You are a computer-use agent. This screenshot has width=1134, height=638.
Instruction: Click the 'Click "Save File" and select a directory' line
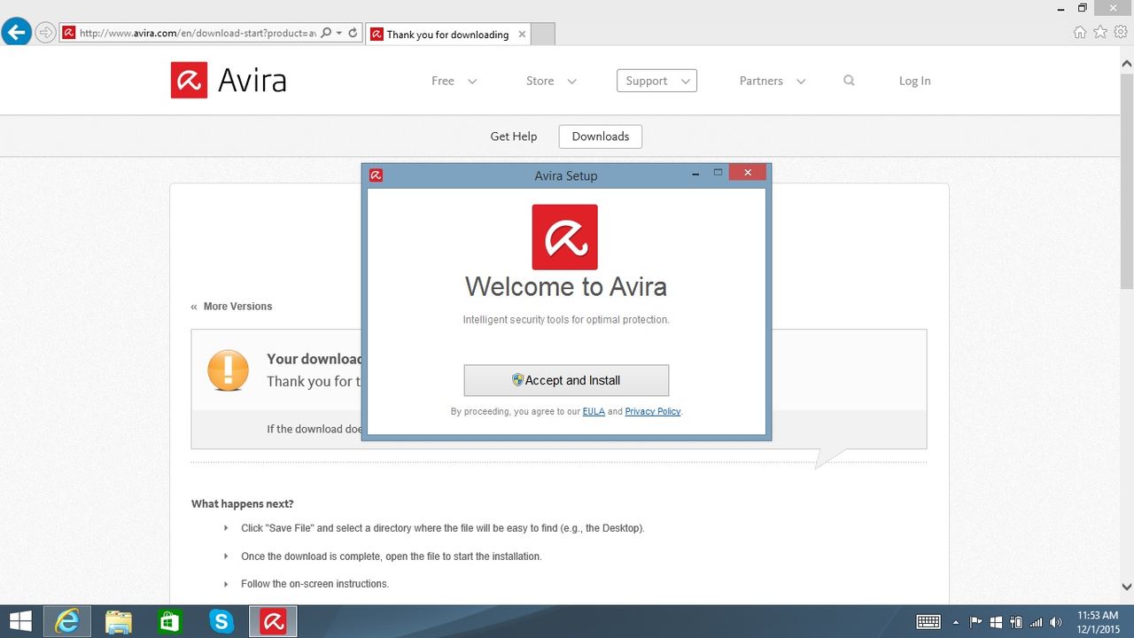[x=443, y=528]
